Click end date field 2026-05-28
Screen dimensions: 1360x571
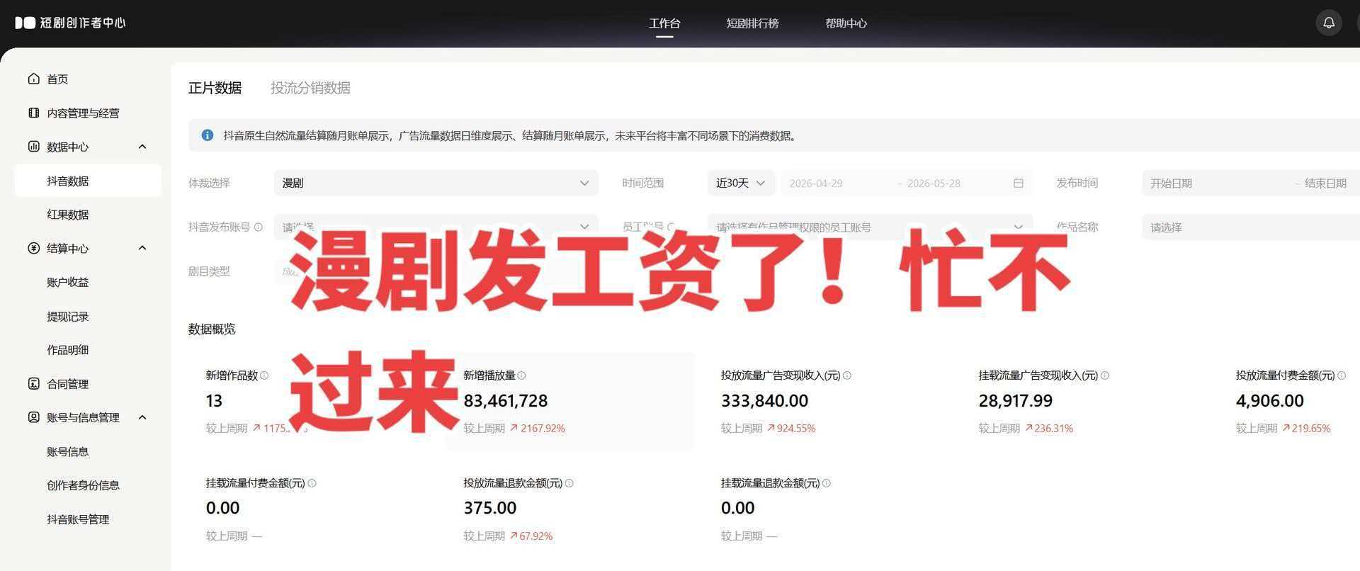point(934,183)
